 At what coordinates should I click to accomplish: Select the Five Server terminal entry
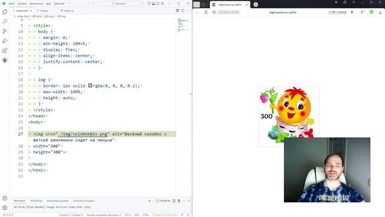tap(163, 201)
